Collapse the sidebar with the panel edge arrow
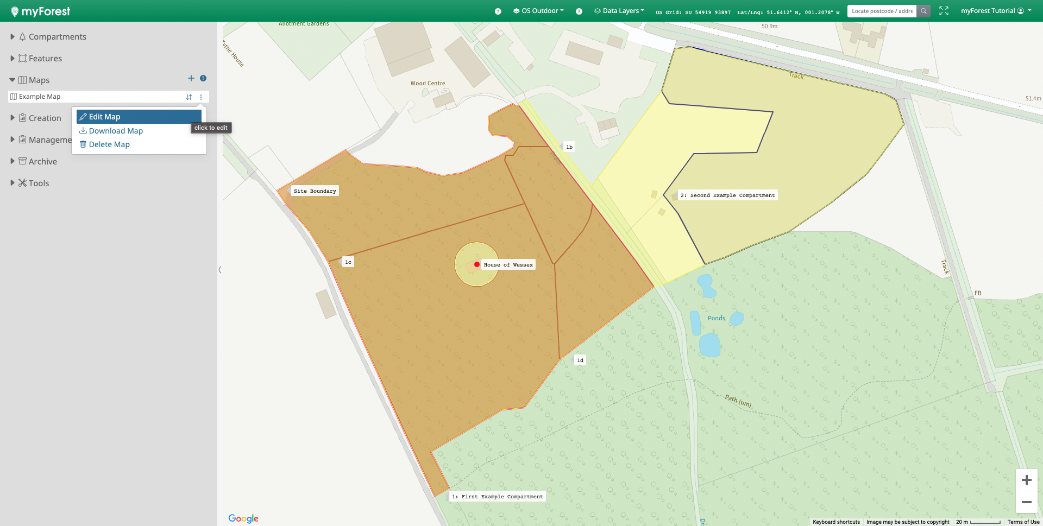Viewport: 1043px width, 526px height. coord(219,270)
